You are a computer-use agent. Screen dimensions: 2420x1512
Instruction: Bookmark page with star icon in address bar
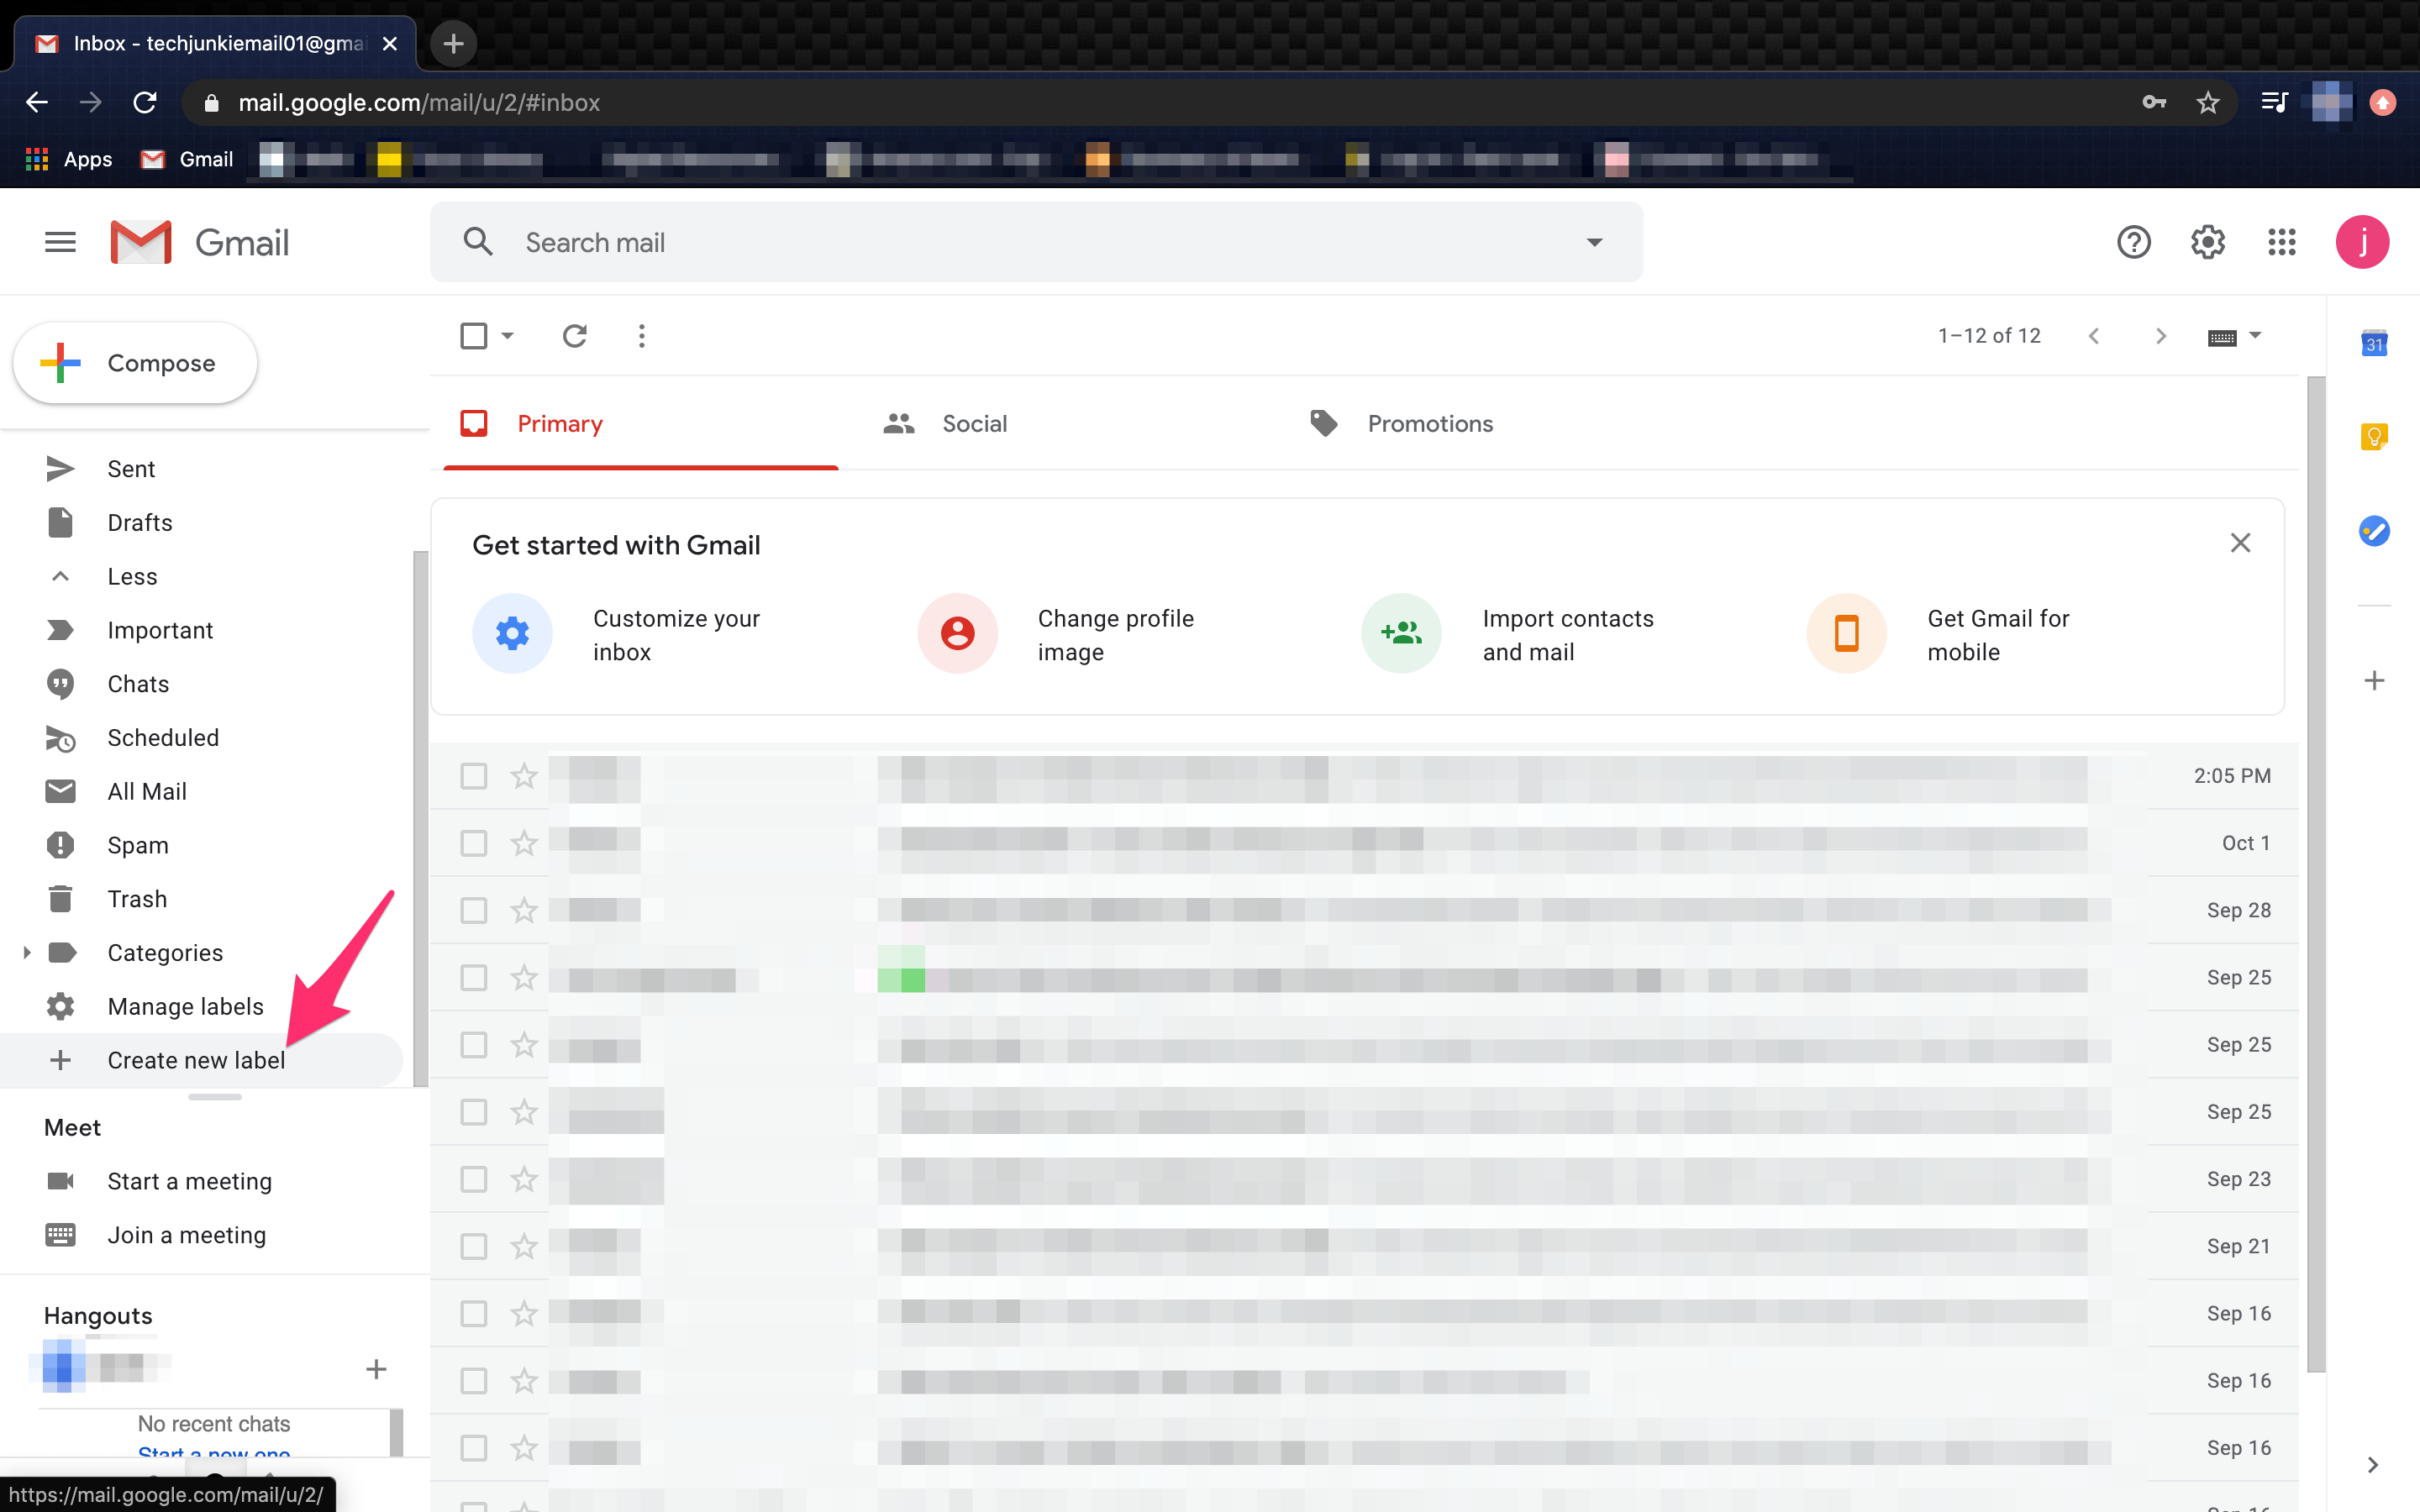click(x=2207, y=102)
